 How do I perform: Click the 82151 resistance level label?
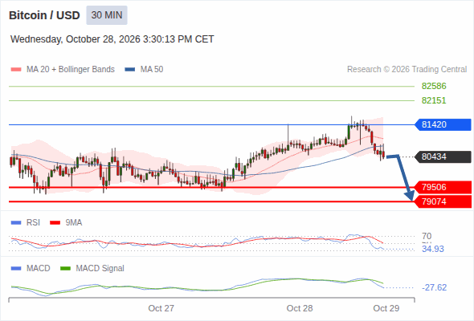click(x=434, y=100)
